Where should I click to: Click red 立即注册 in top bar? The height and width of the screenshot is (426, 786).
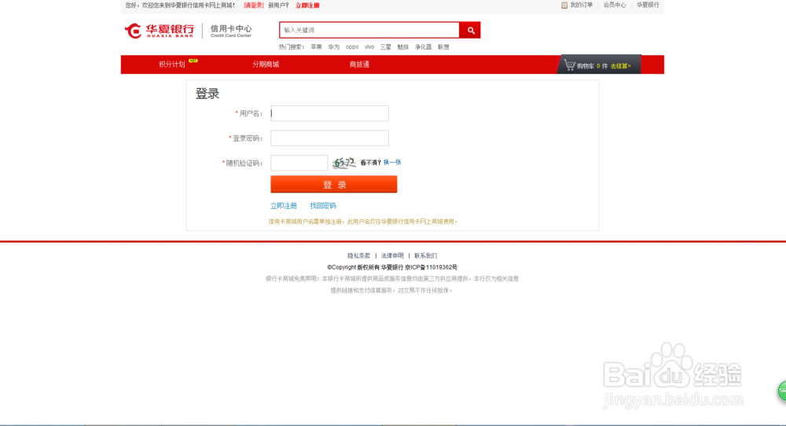click(x=307, y=6)
